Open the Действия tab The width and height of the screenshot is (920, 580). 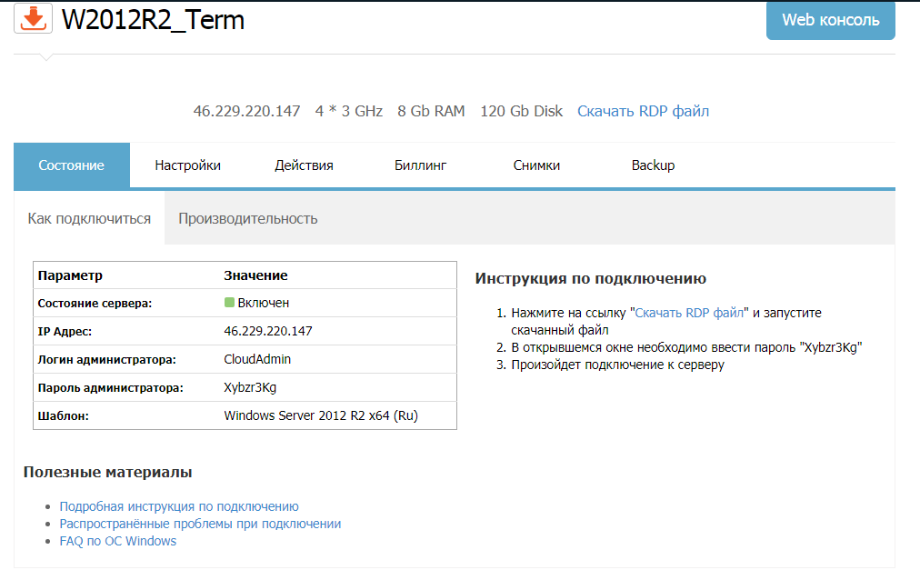point(304,165)
